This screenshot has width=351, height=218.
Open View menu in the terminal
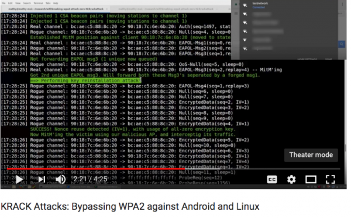pyautogui.click(x=18, y=3)
